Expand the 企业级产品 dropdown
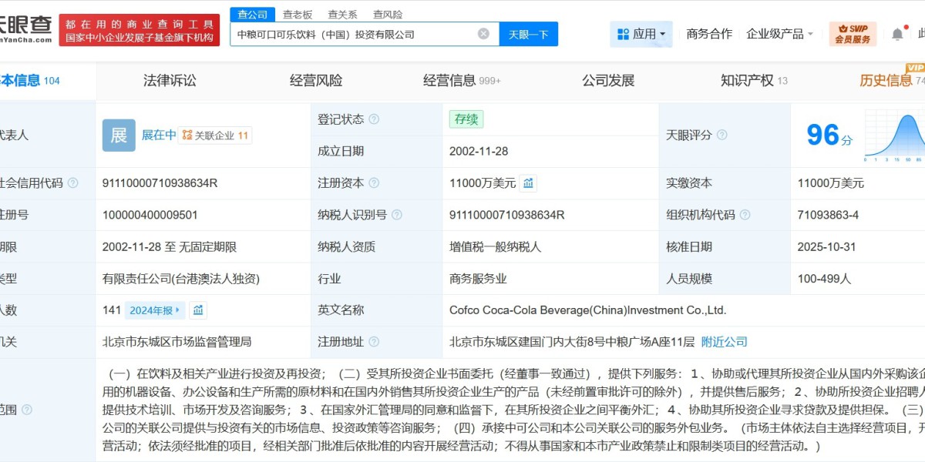This screenshot has width=925, height=462. (x=780, y=34)
